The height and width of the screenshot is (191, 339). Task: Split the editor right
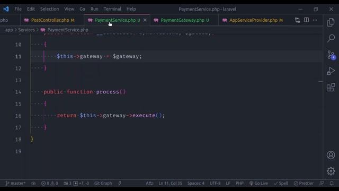[x=306, y=20]
